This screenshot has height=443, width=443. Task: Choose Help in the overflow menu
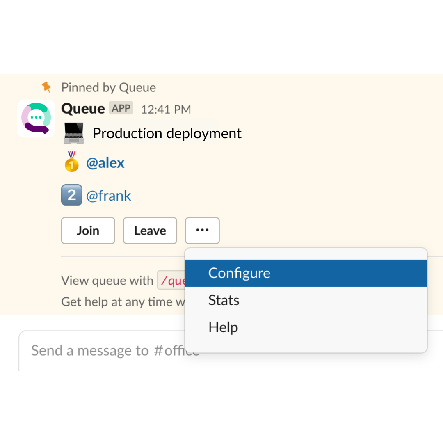coord(223,327)
